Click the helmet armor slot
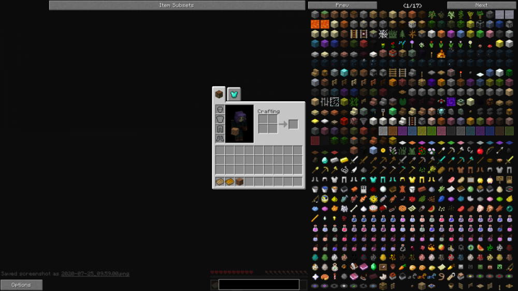Screen dimensions: 518x291 point(220,110)
